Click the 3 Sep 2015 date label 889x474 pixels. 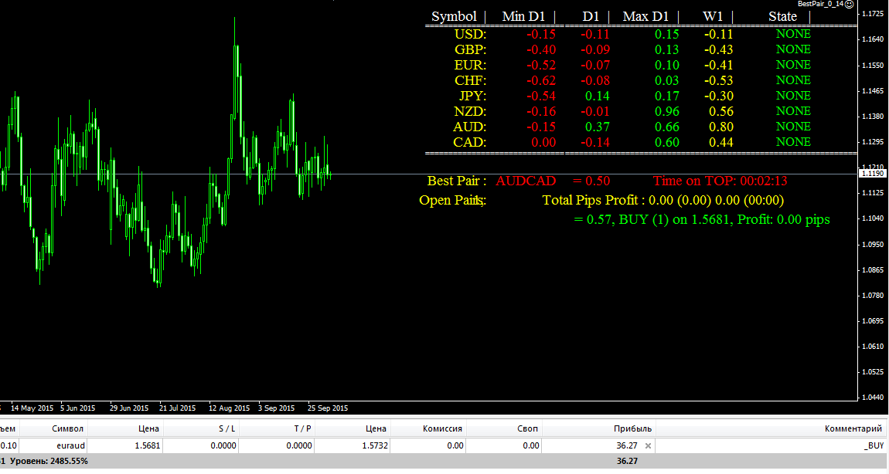276,408
